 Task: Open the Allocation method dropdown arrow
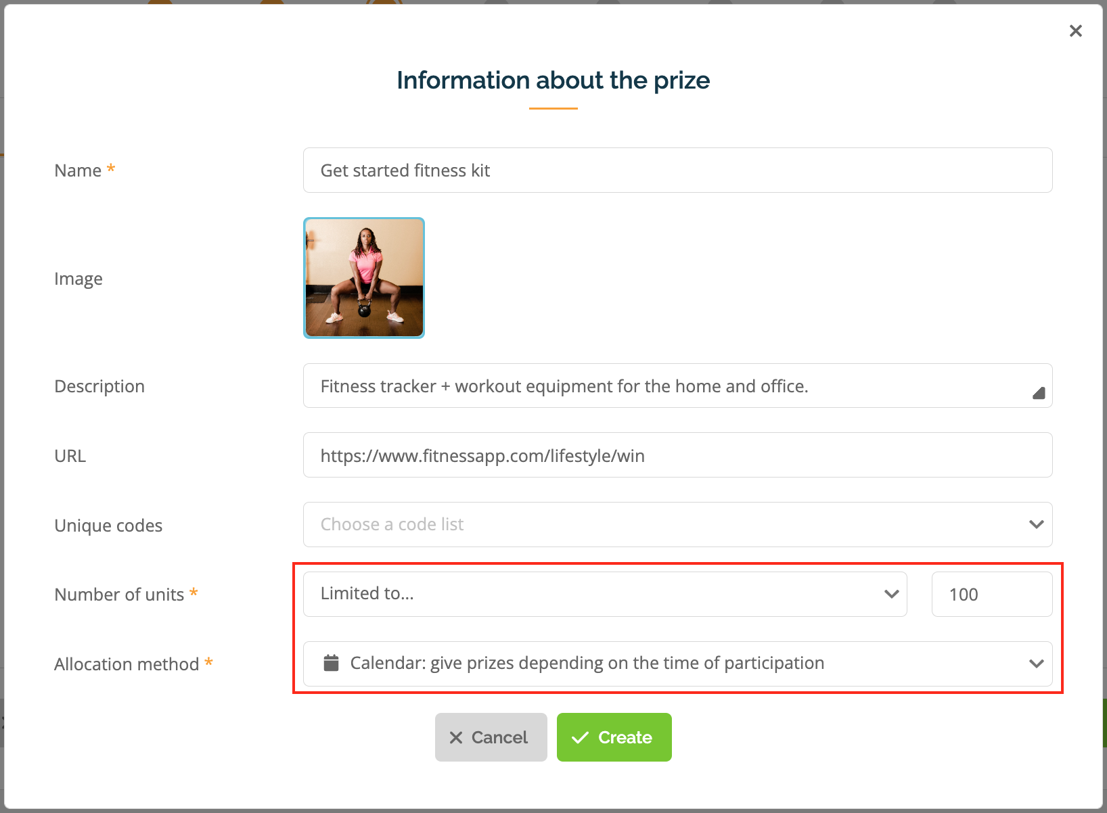(1036, 664)
